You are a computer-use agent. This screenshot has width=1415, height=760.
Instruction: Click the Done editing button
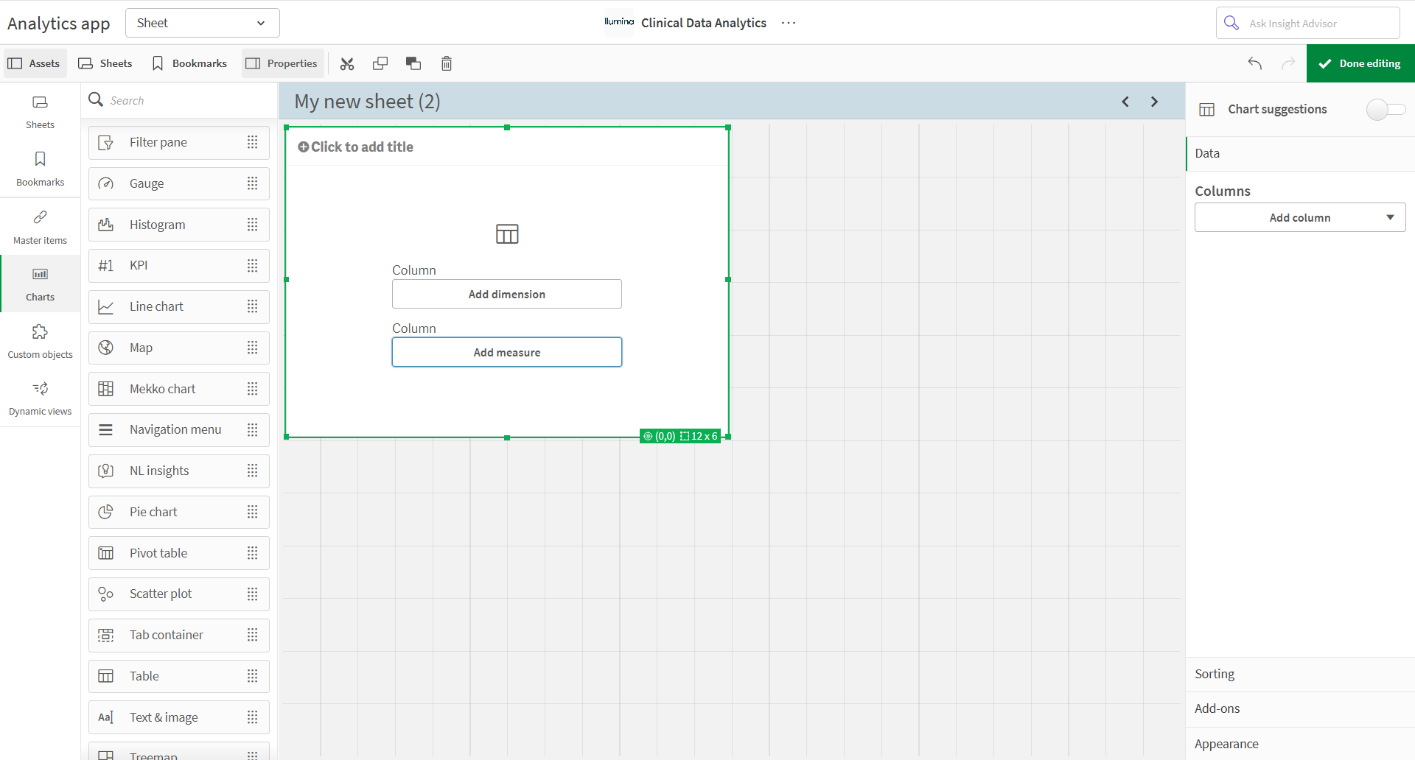1360,63
